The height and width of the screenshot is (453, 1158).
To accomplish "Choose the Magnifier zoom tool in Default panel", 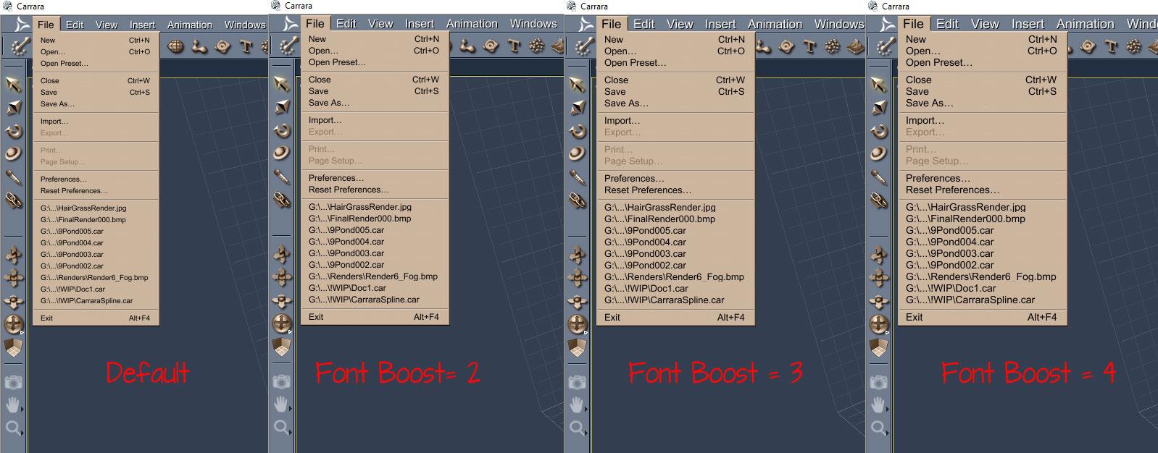I will pos(14,428).
